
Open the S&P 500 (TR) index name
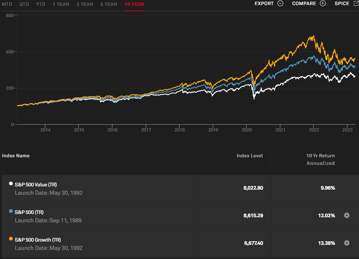pyautogui.click(x=29, y=212)
